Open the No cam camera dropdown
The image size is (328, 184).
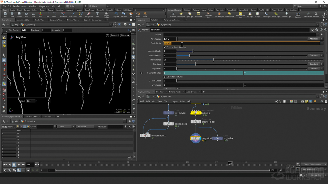click(x=125, y=35)
